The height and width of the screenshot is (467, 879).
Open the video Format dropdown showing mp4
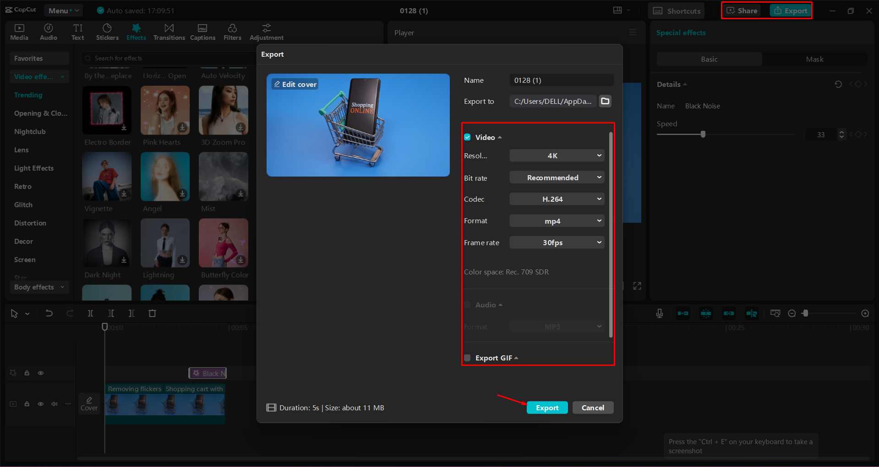[557, 221]
